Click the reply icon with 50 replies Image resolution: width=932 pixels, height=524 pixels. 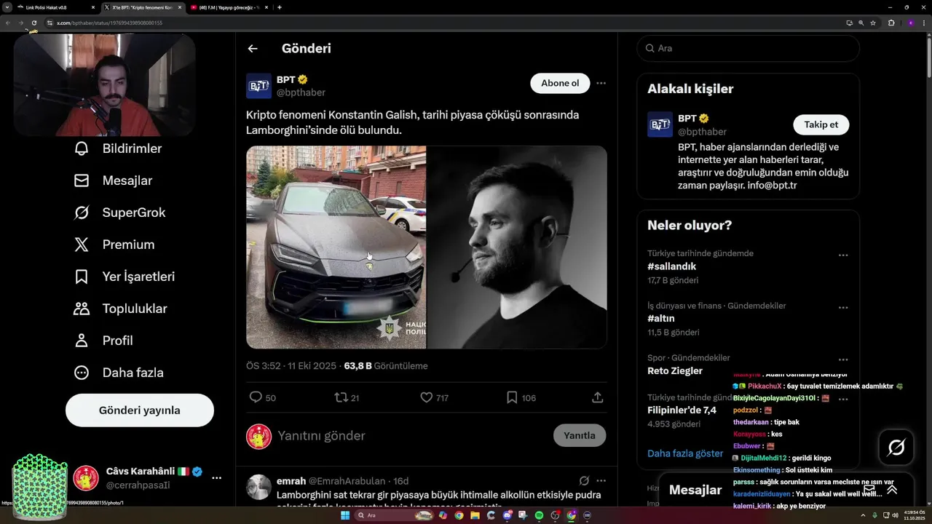[256, 397]
